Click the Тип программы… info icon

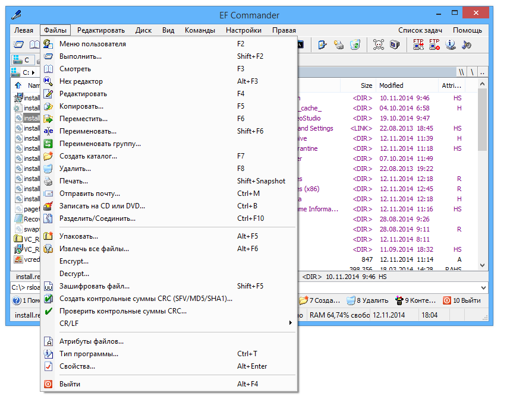point(49,354)
